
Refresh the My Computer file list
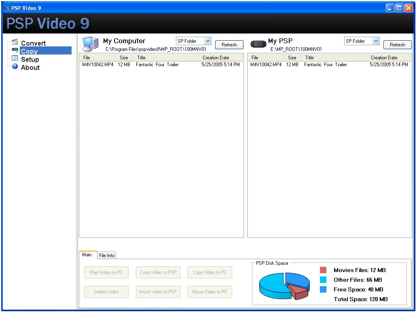[229, 45]
